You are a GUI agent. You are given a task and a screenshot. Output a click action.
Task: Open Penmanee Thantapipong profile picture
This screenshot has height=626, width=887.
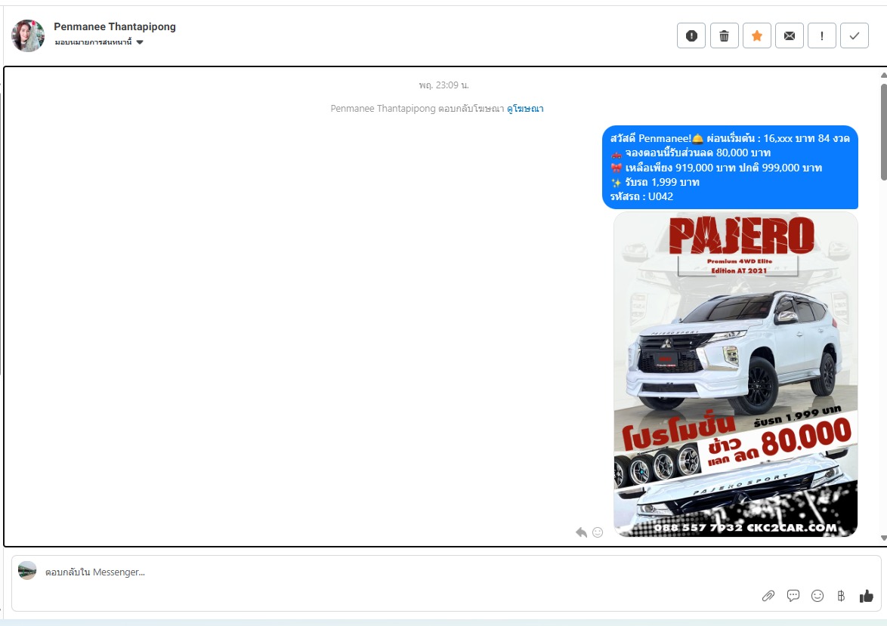tap(28, 35)
